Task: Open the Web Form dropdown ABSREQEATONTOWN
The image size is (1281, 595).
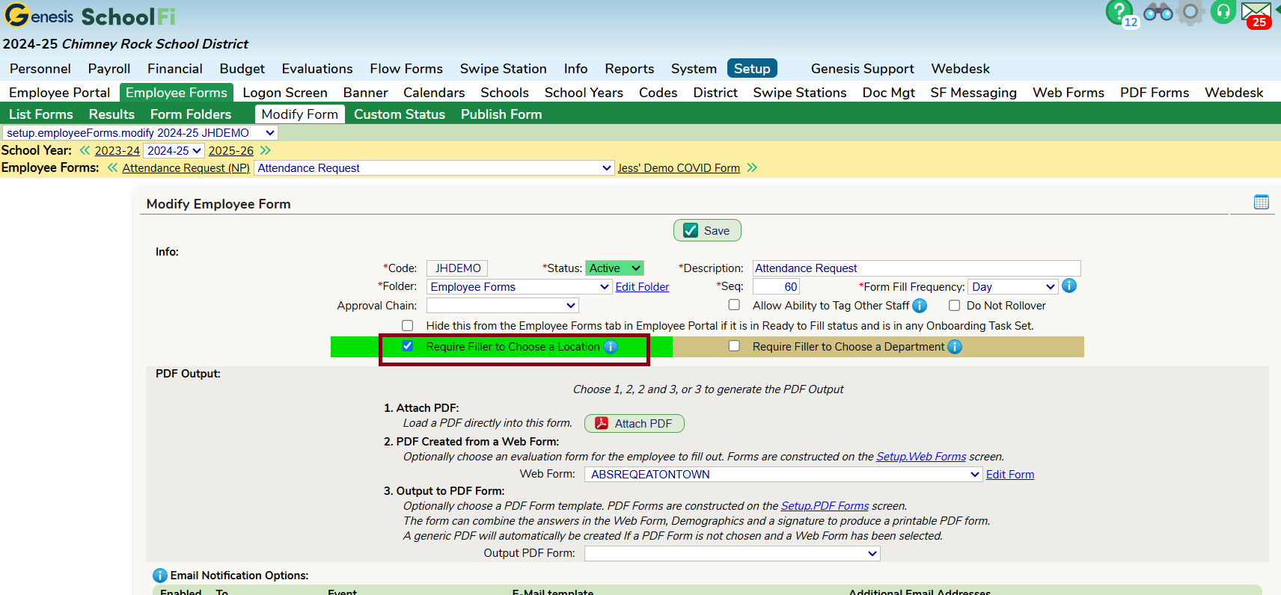Action: pos(783,475)
